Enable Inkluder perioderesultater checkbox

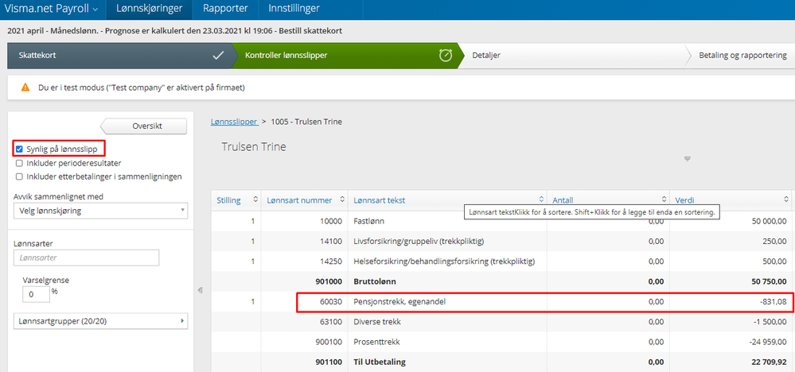[19, 163]
